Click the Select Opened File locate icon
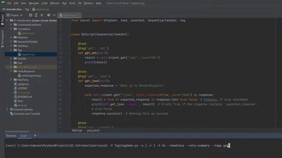 (30, 15)
